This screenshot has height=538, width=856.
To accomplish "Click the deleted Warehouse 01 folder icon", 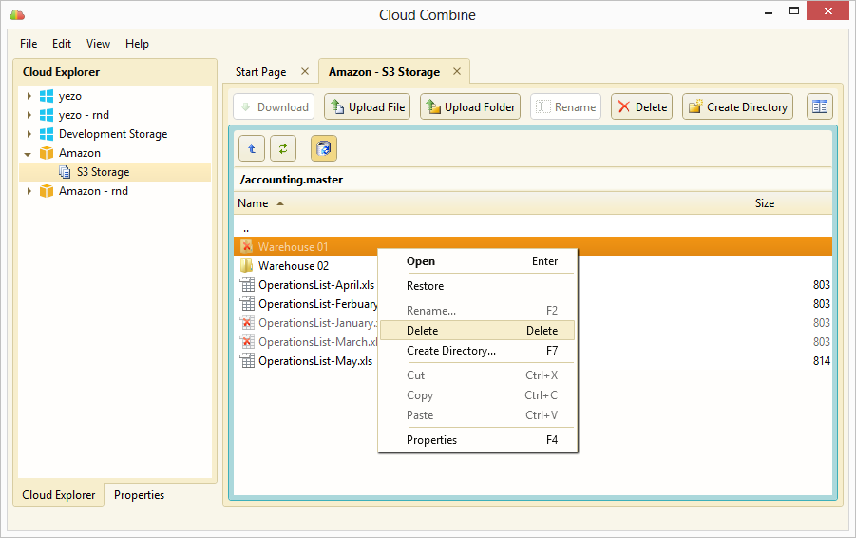I will 247,246.
